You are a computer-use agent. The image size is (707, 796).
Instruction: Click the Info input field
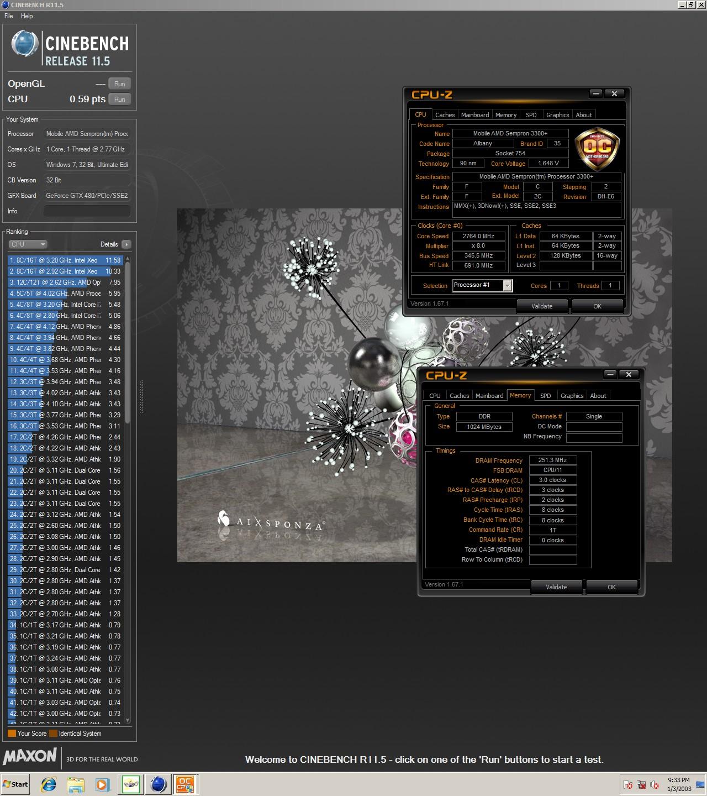tap(87, 211)
